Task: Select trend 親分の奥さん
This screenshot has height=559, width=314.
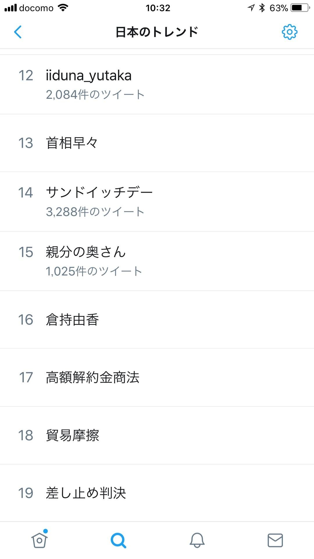Action: (x=86, y=252)
